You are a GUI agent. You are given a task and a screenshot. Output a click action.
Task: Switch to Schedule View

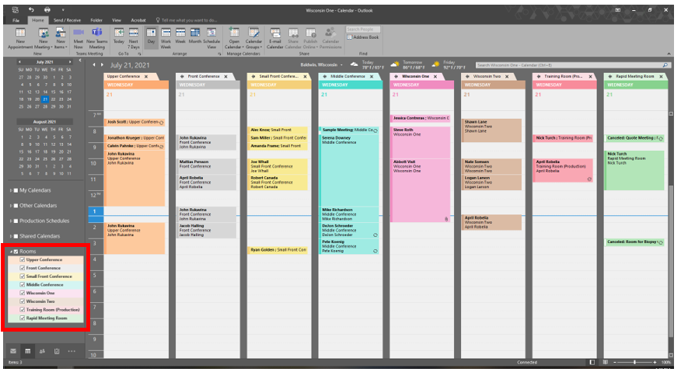211,38
